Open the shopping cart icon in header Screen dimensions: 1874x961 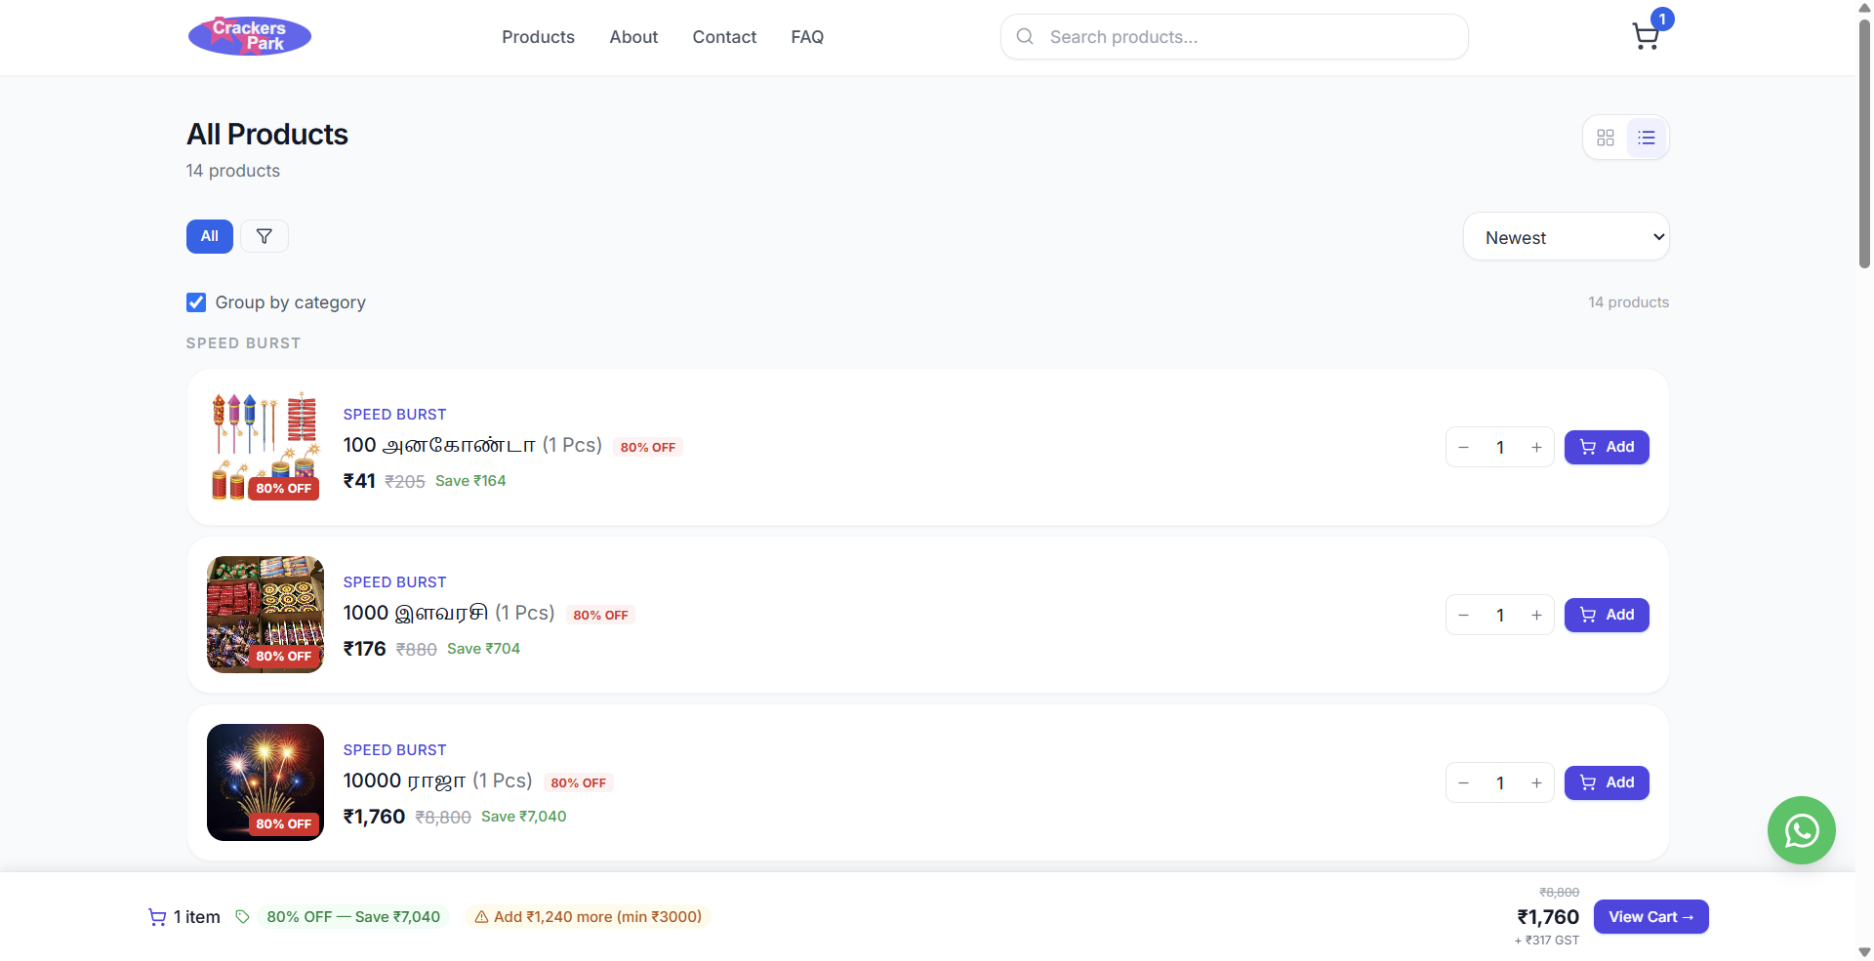(x=1646, y=37)
